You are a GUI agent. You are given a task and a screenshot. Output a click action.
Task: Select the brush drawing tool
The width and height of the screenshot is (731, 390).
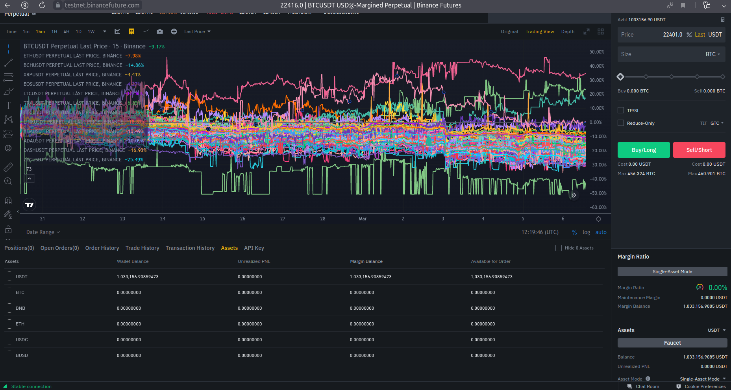[8, 91]
